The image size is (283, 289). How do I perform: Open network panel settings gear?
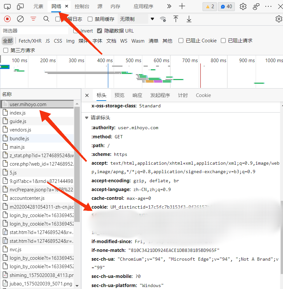279,19
